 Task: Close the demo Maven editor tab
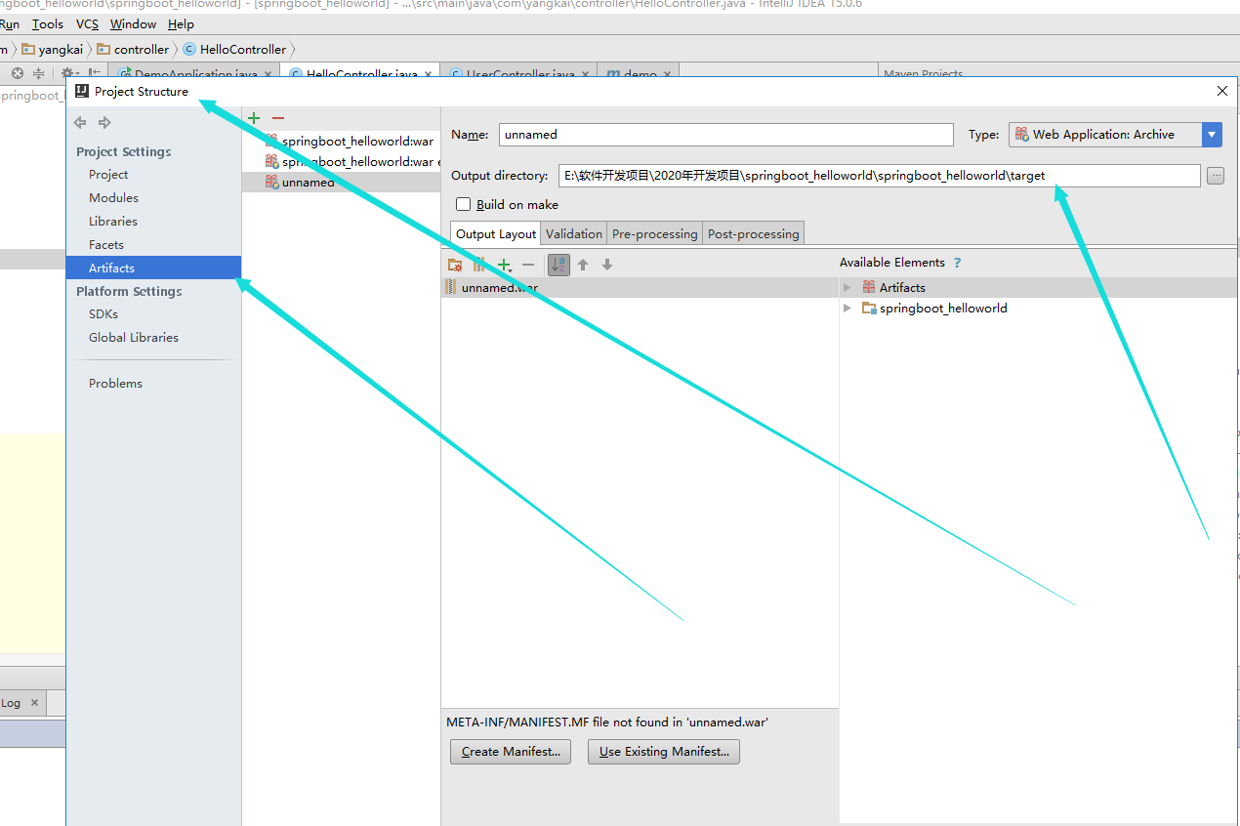668,74
